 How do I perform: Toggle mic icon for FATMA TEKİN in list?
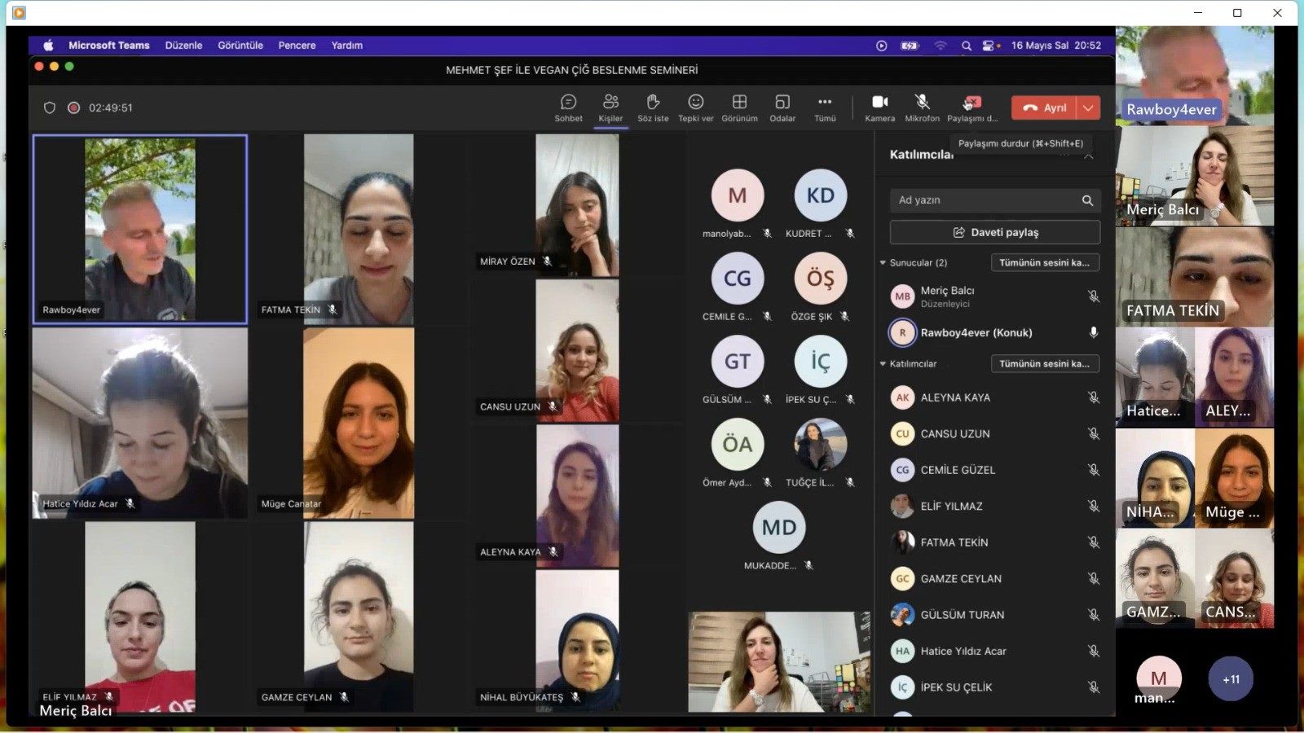pyautogui.click(x=1094, y=542)
